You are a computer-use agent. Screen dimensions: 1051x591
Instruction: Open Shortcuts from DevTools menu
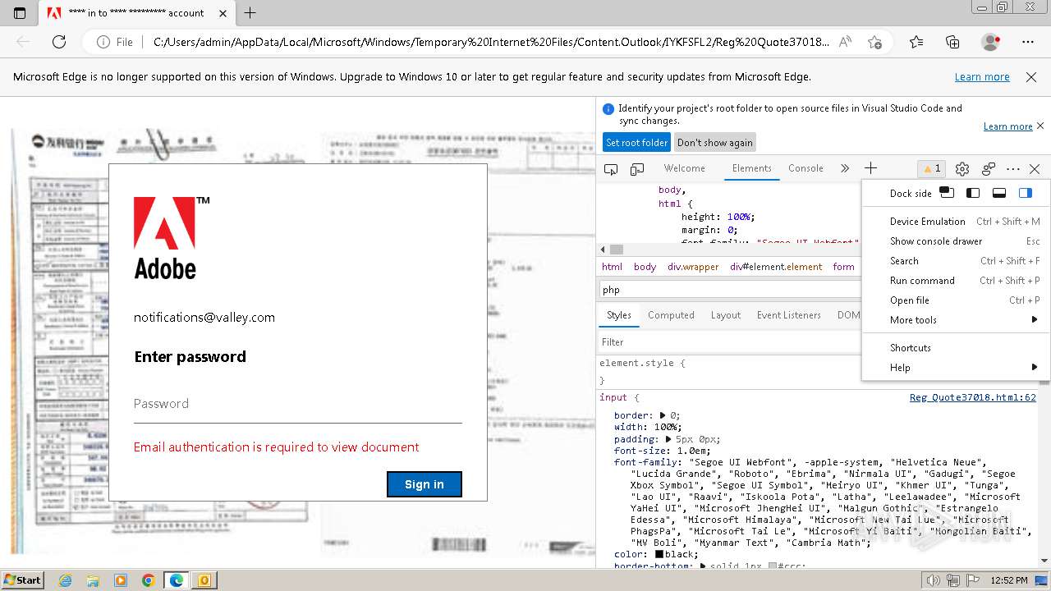[956, 348]
